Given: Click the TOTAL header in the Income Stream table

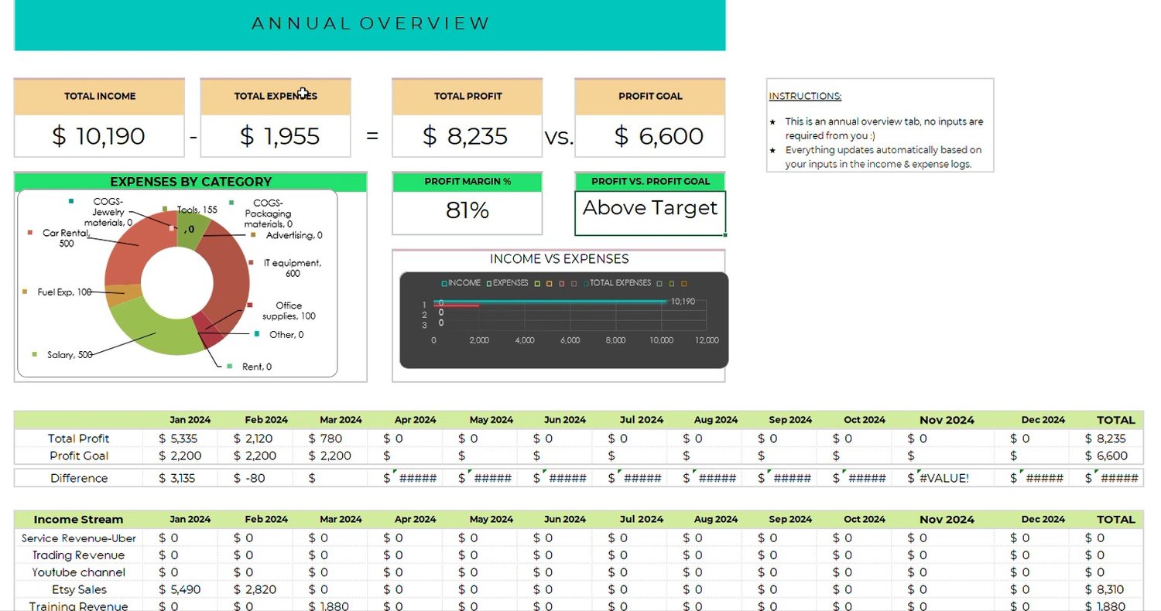Looking at the screenshot, I should [x=1115, y=519].
